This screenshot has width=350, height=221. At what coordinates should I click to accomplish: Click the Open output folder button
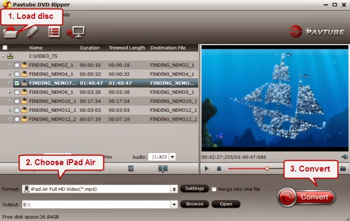(226, 204)
